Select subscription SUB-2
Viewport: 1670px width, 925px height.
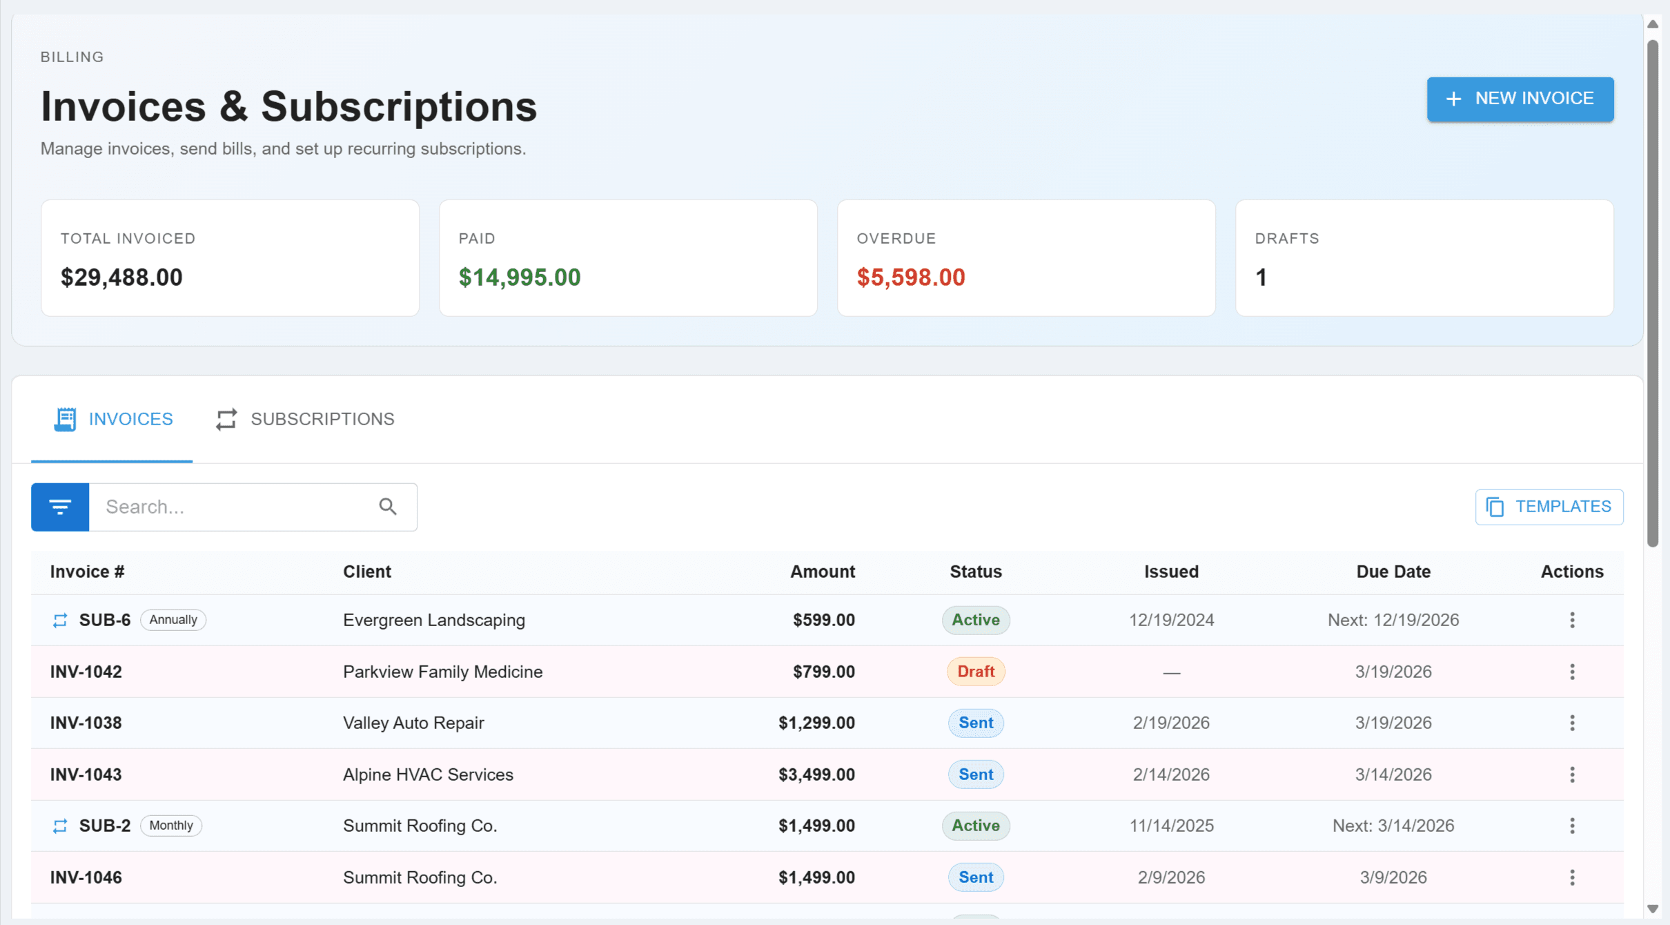[x=105, y=826]
